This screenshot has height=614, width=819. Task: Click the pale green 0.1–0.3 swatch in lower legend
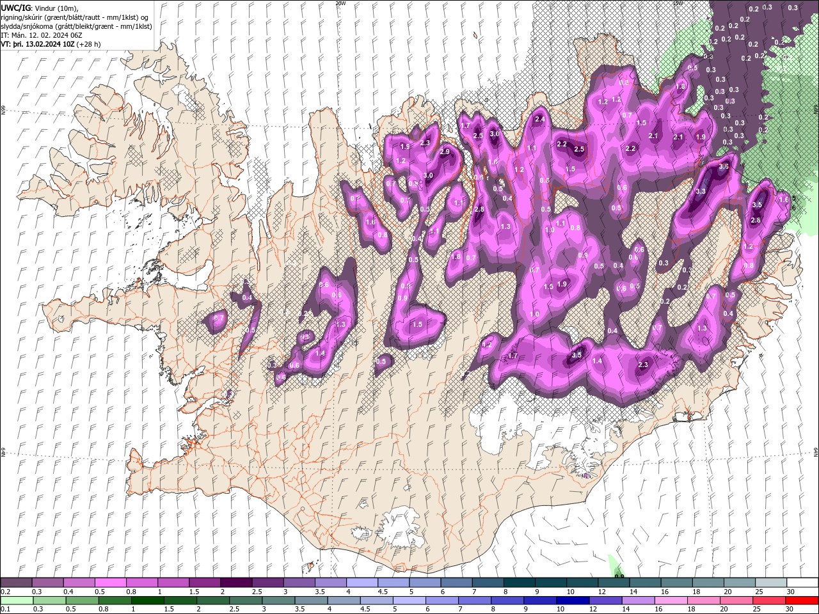click(x=17, y=600)
